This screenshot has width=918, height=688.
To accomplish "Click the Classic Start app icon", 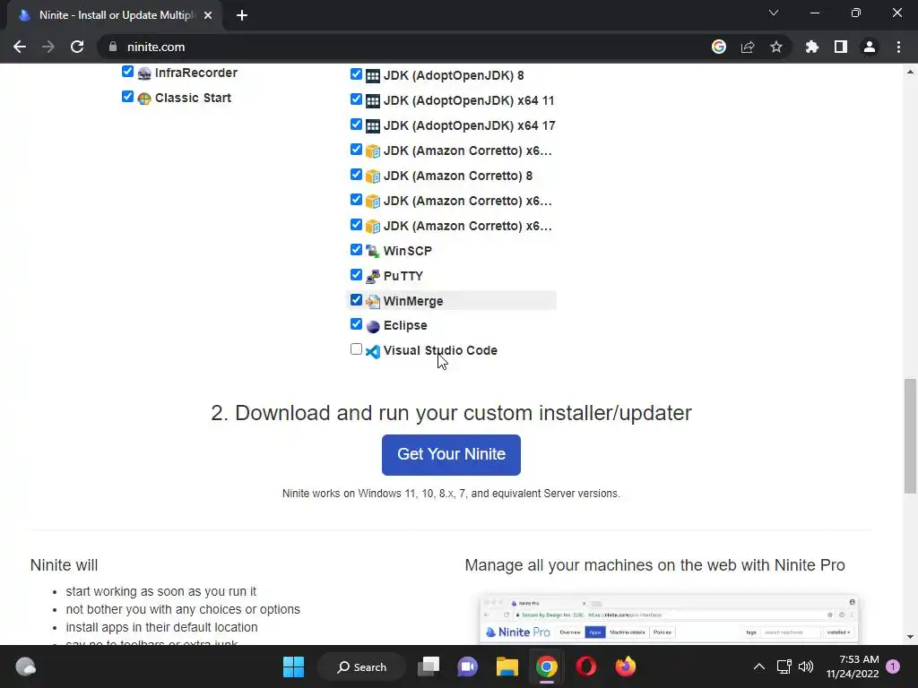I will point(144,99).
